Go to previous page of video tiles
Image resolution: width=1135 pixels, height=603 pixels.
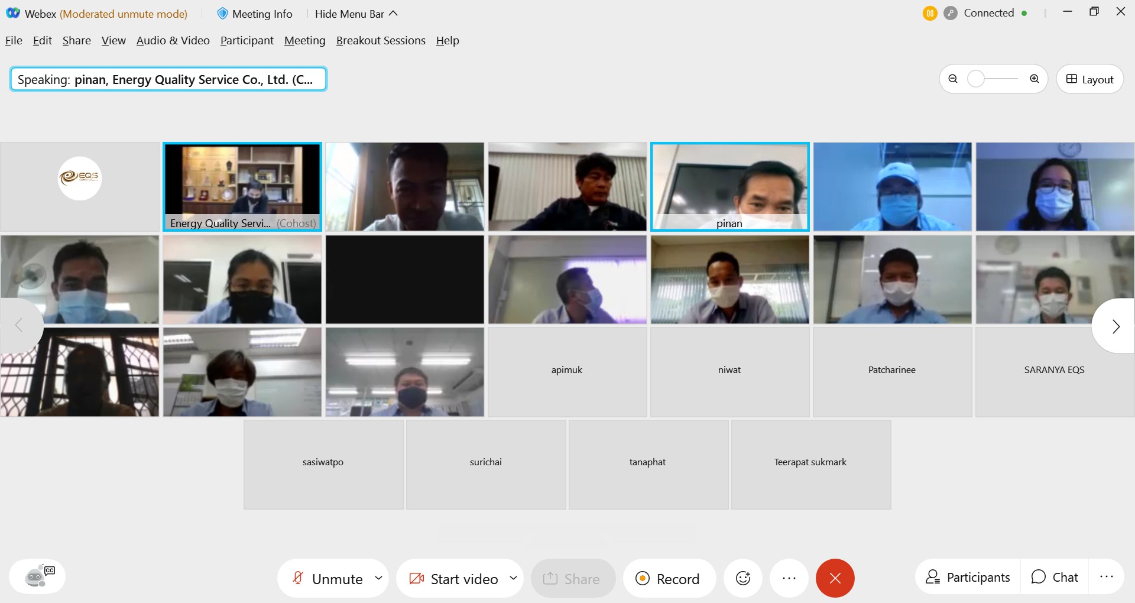tap(20, 325)
